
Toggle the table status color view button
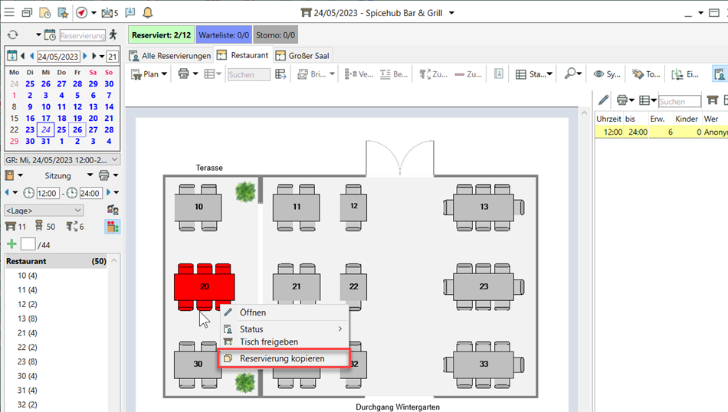[112, 227]
